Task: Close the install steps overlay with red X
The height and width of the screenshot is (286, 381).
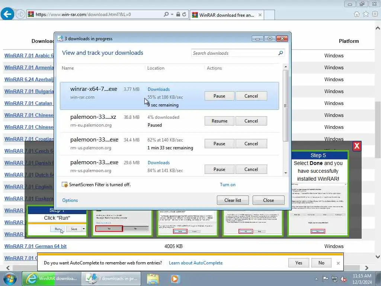Action: 357,146
